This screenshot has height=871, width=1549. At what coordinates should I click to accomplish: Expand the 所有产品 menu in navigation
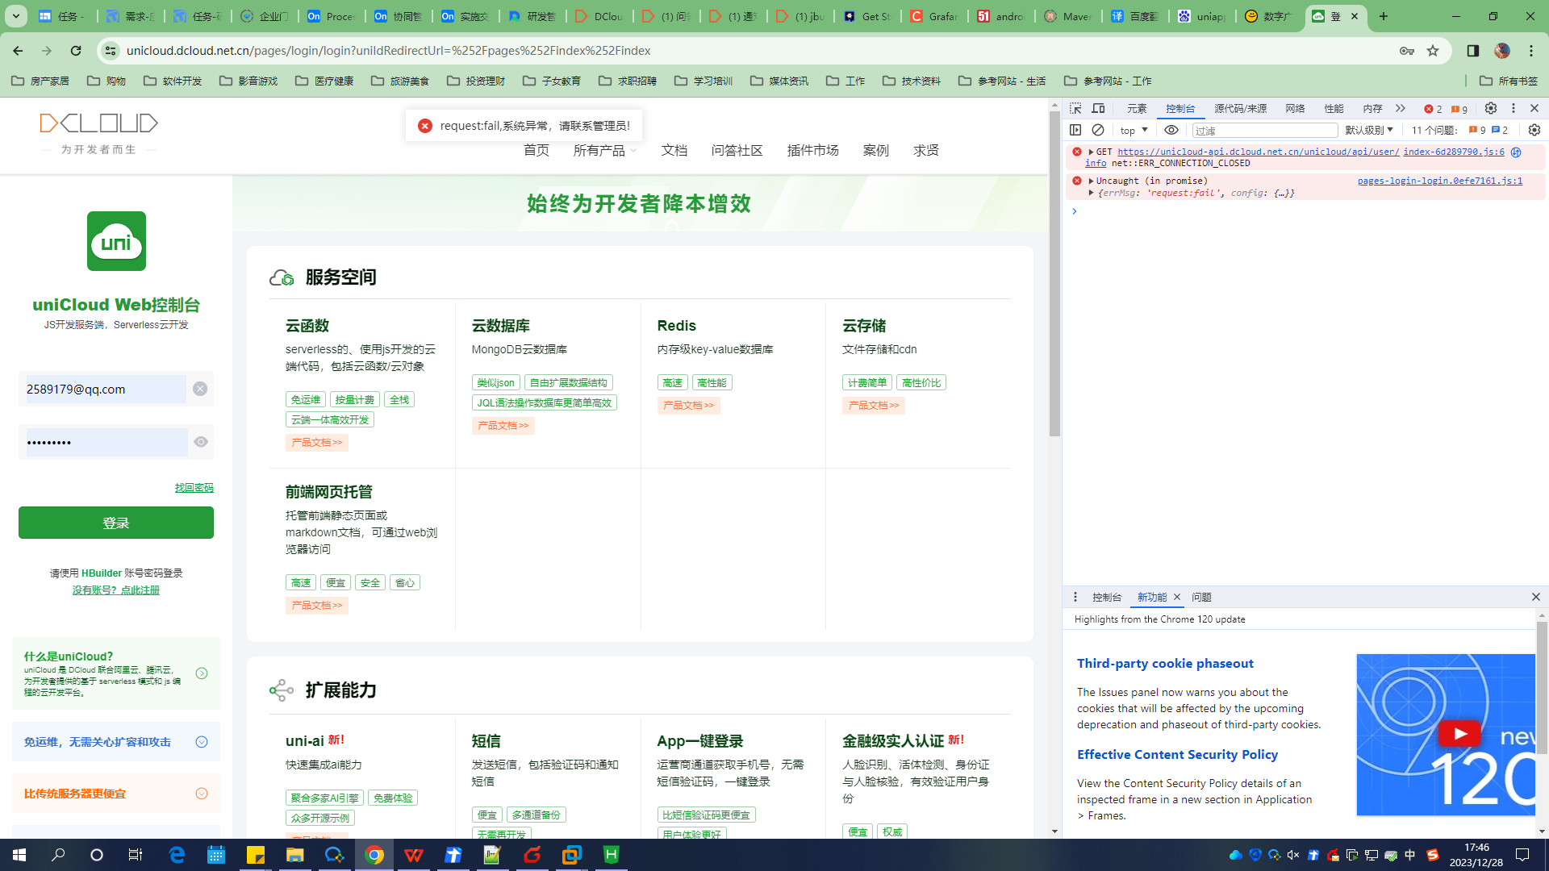tap(605, 150)
